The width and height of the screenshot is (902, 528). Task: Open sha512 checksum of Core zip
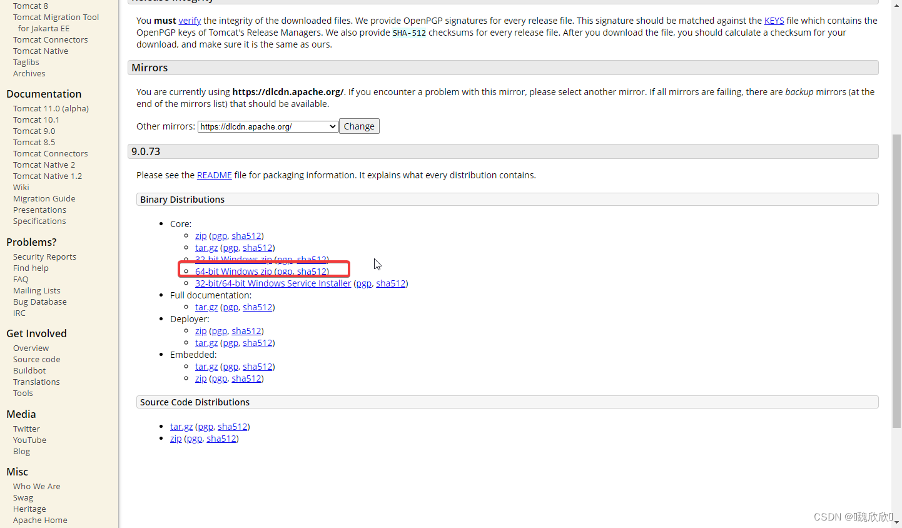246,236
